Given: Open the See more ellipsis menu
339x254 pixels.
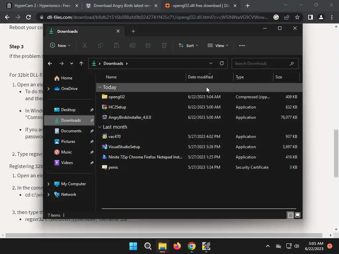Looking at the screenshot, I should (x=242, y=46).
